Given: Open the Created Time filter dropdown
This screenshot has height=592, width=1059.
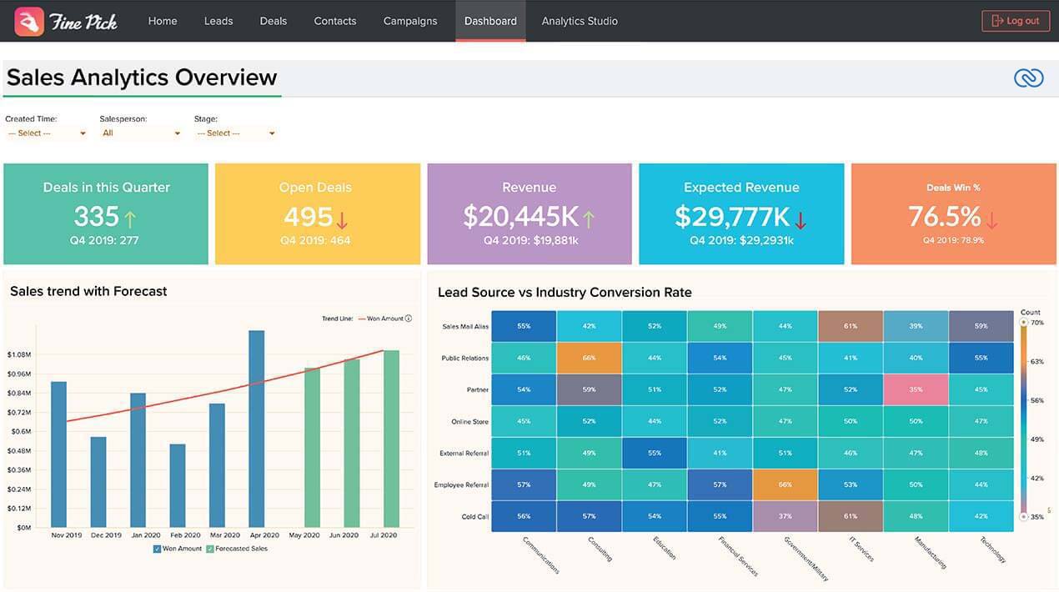Looking at the screenshot, I should pyautogui.click(x=46, y=133).
